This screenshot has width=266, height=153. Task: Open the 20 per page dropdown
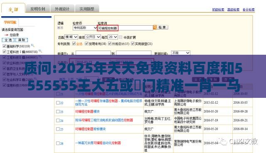click(113, 37)
